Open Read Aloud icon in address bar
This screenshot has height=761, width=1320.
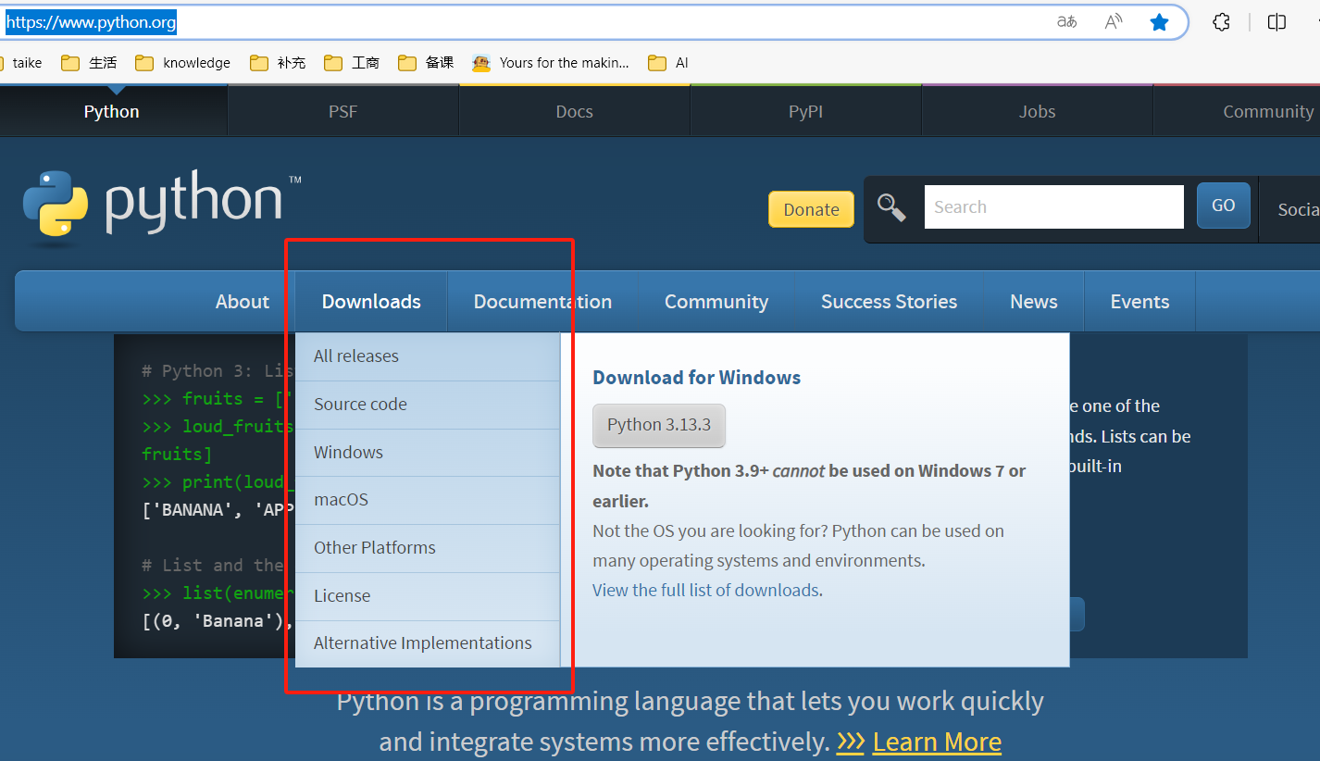coord(1114,22)
